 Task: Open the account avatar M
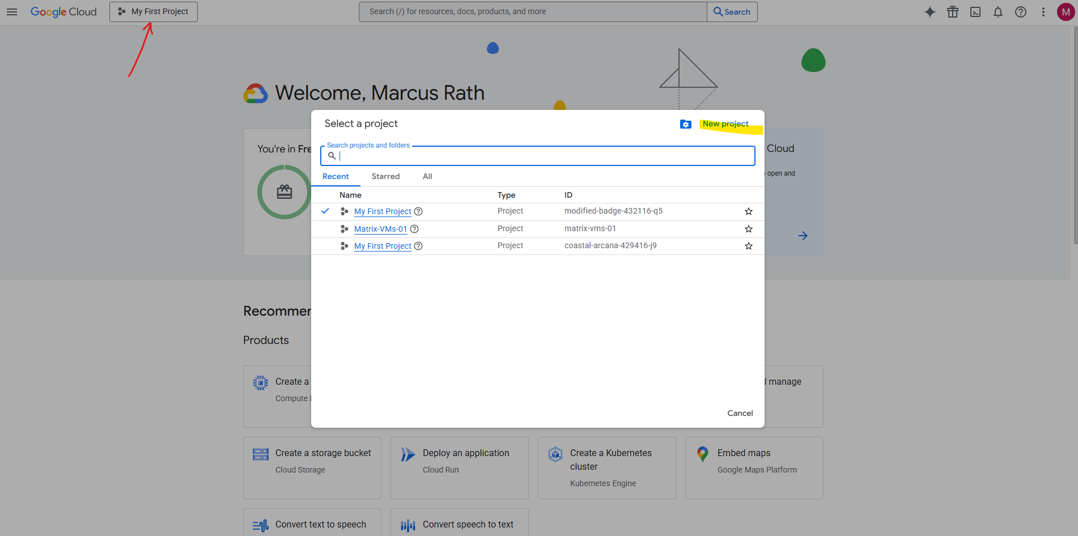pyautogui.click(x=1066, y=12)
